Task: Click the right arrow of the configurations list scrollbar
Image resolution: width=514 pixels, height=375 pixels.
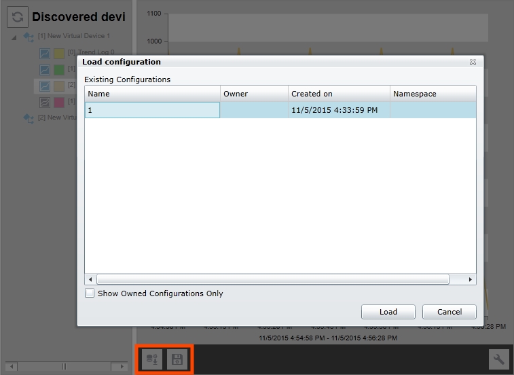Action: point(471,279)
